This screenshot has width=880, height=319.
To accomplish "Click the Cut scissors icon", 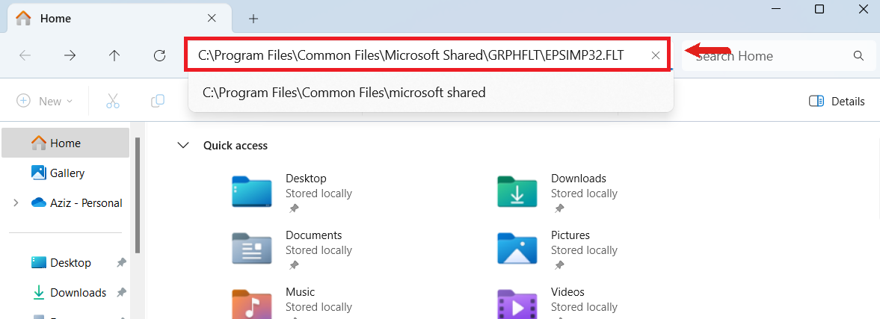I will click(x=113, y=101).
